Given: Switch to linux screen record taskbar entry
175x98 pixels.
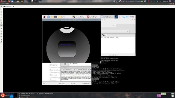Looking at the screenshot, I should [27, 93].
